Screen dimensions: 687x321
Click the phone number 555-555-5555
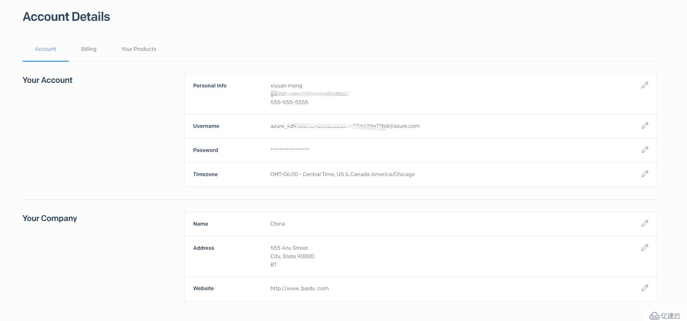(x=289, y=102)
